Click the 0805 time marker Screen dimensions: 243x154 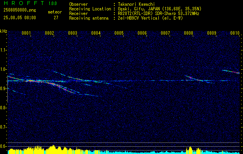[119, 33]
